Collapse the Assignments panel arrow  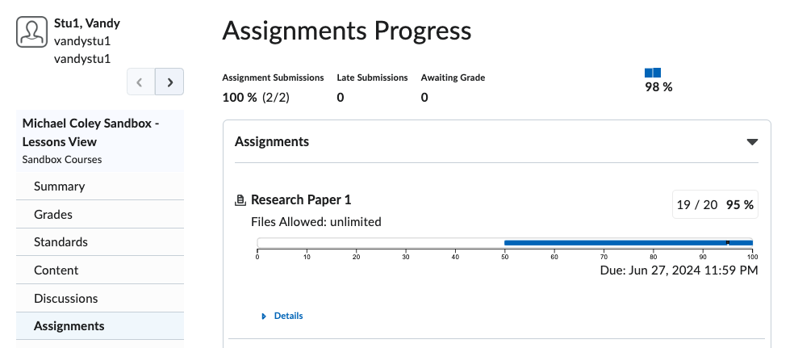click(752, 142)
